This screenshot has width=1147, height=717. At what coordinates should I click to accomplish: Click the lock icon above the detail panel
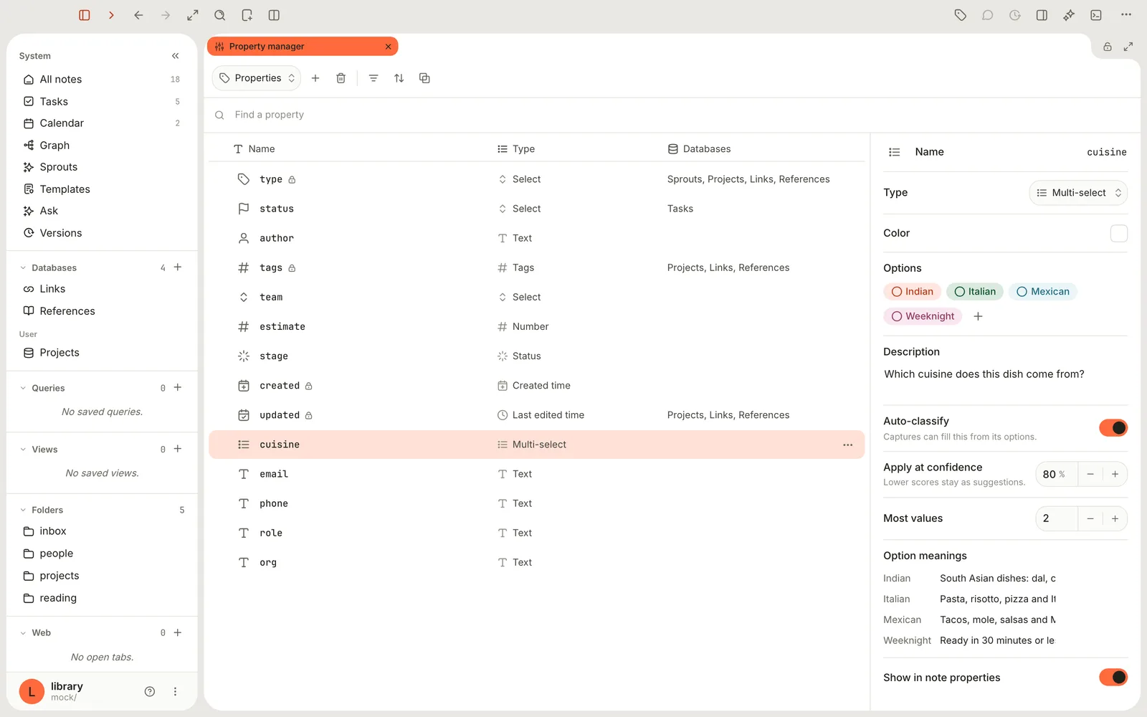tap(1108, 47)
